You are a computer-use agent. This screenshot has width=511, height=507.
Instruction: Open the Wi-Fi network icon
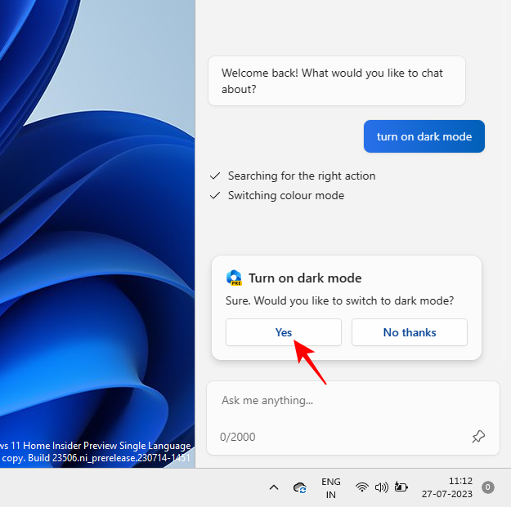pyautogui.click(x=361, y=487)
